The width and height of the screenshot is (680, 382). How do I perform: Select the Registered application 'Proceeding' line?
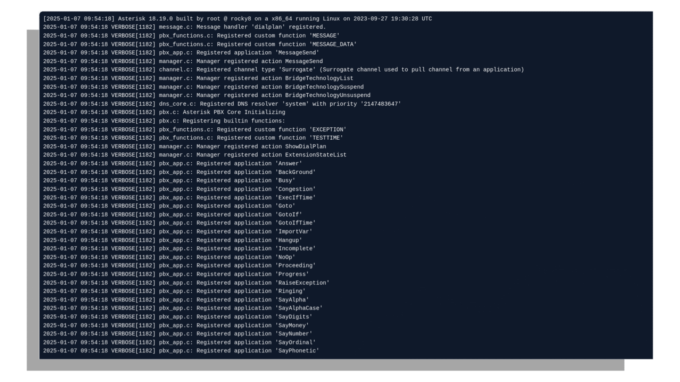click(179, 266)
